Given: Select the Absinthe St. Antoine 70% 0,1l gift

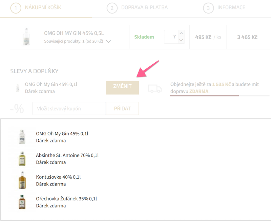Looking at the screenshot, I should [67, 159].
